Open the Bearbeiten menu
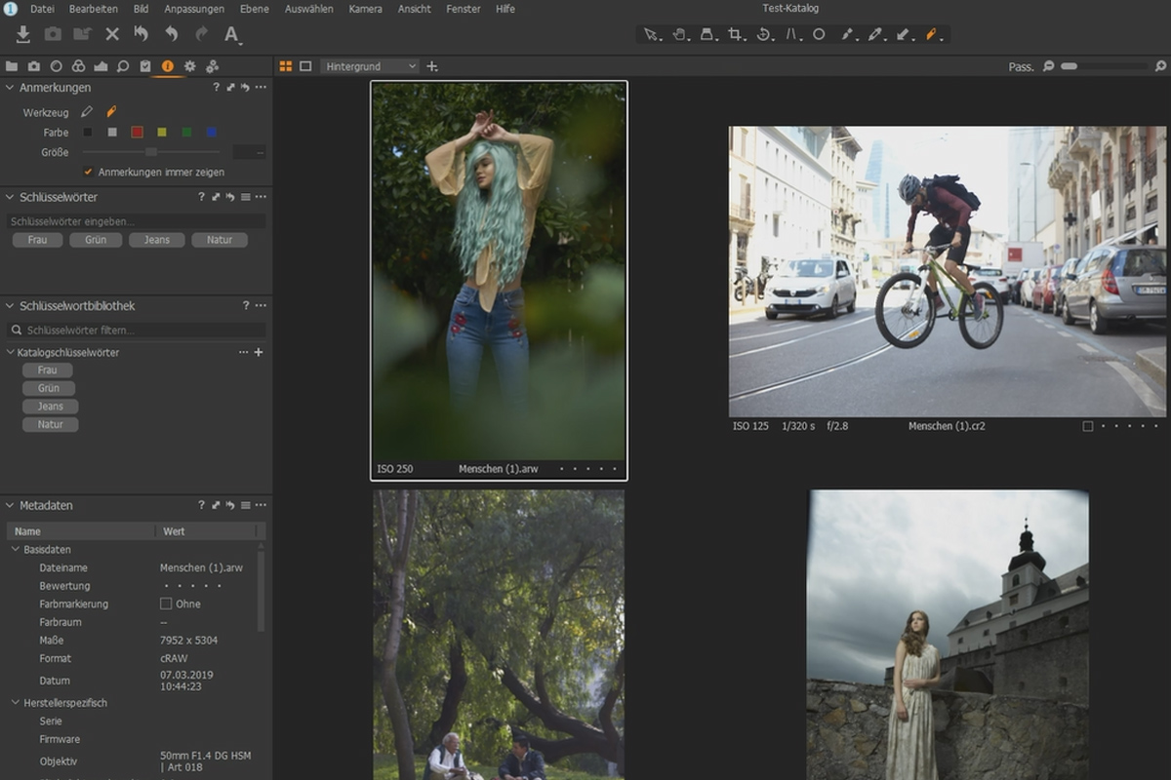Image resolution: width=1171 pixels, height=780 pixels. click(94, 9)
